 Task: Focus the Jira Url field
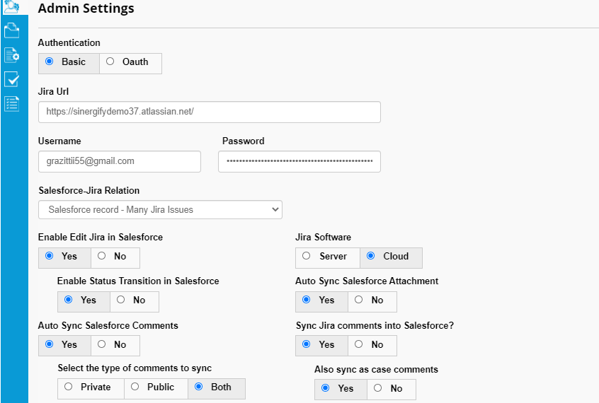(210, 112)
